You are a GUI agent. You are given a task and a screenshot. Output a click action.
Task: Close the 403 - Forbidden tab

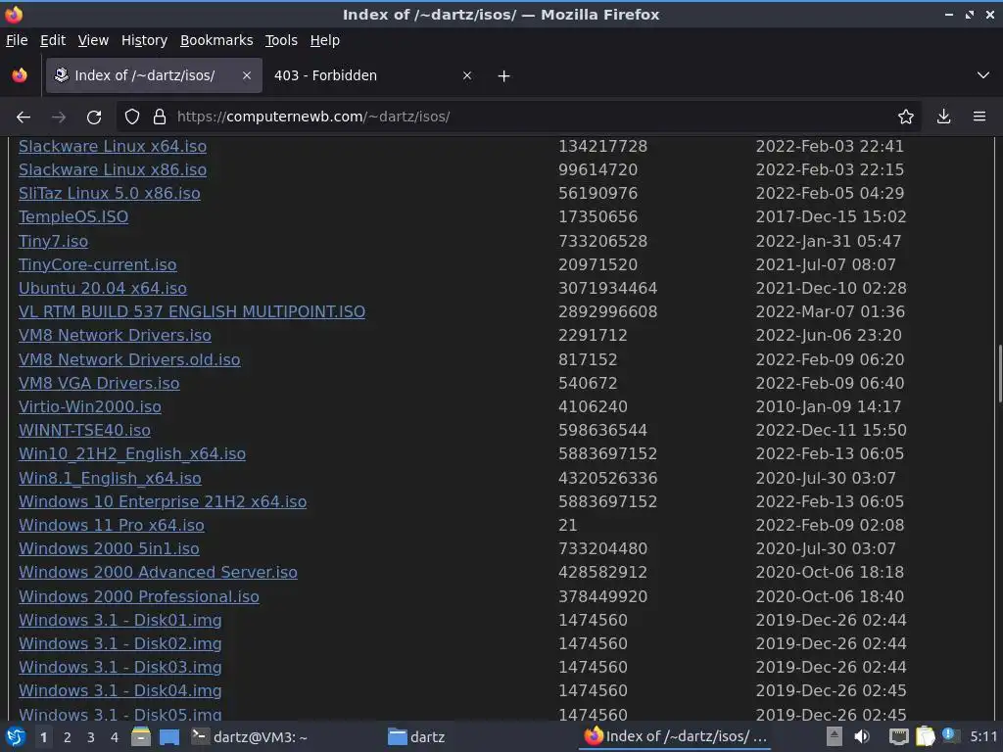(x=467, y=75)
